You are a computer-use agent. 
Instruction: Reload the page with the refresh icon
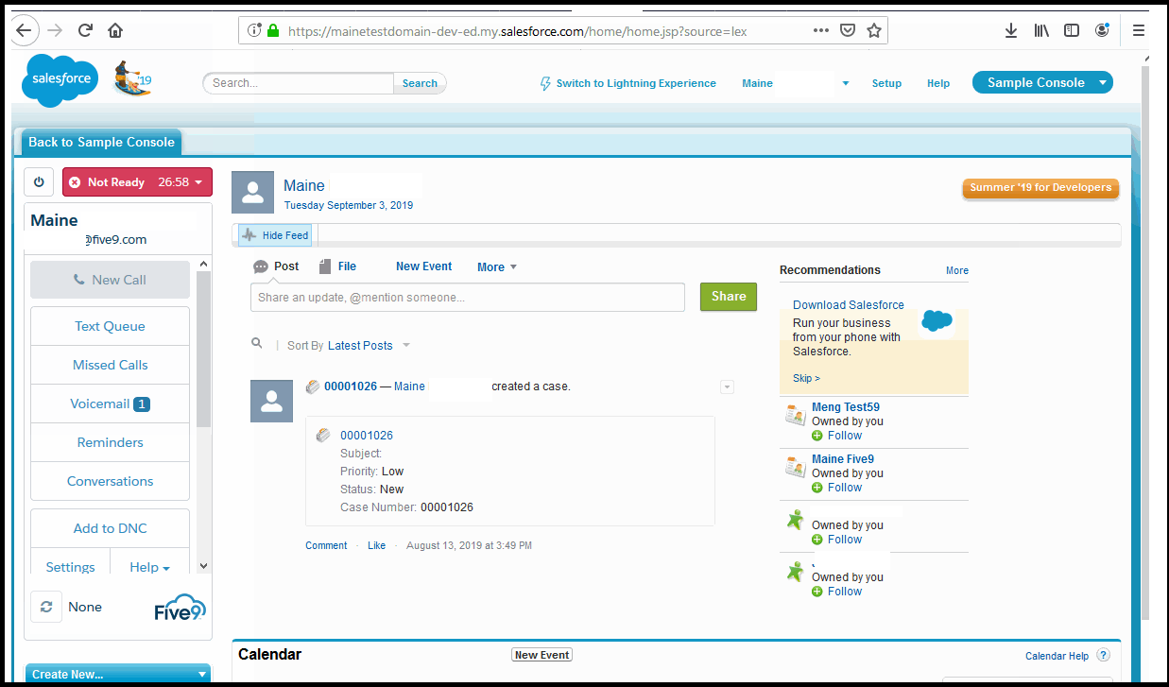[x=85, y=30]
